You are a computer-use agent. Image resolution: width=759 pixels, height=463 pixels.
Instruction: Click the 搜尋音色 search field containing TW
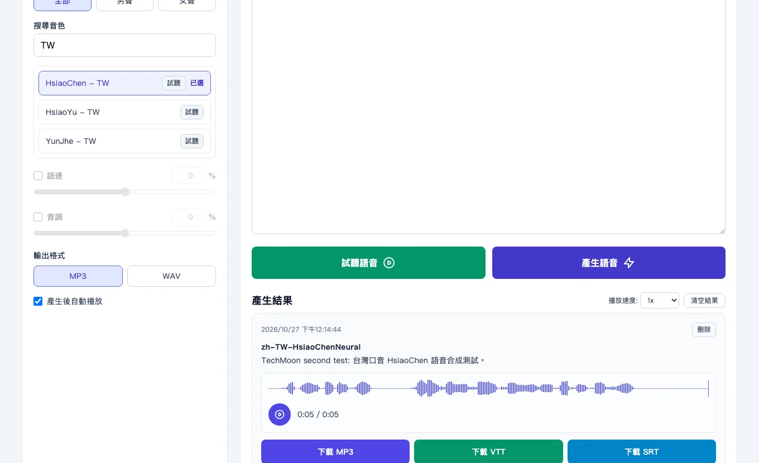click(x=124, y=45)
